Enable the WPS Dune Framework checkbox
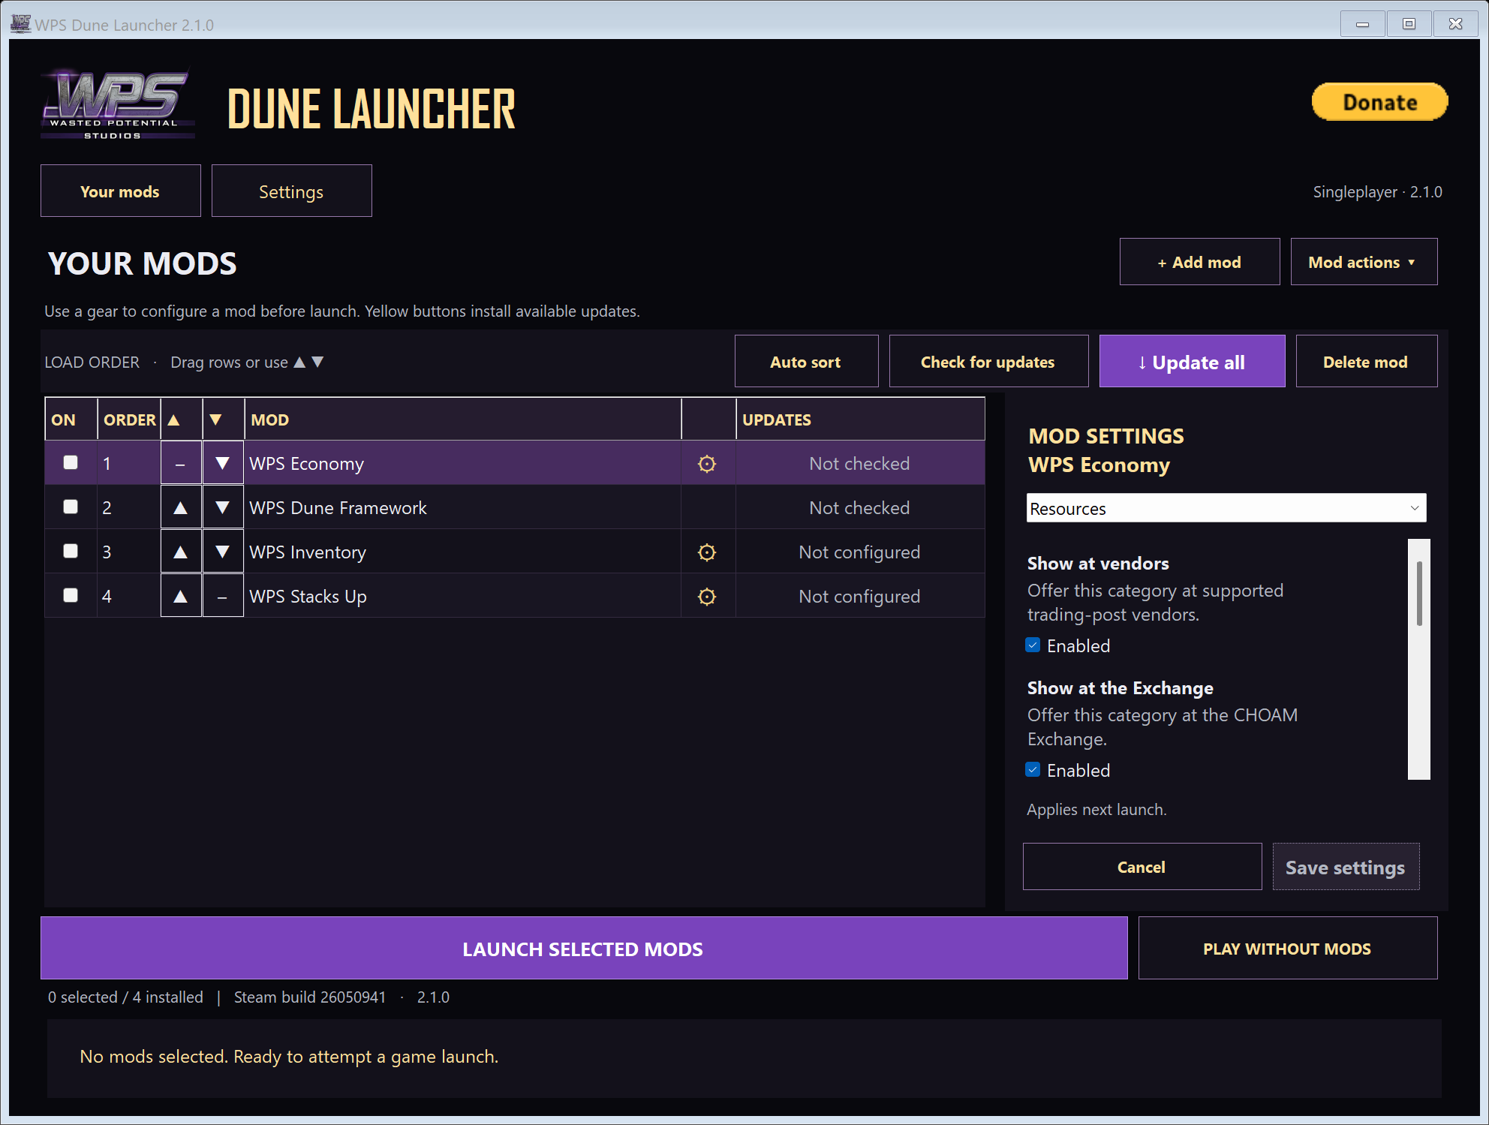The width and height of the screenshot is (1489, 1125). click(71, 507)
